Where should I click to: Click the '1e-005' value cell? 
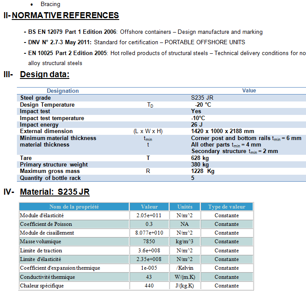click(x=149, y=268)
